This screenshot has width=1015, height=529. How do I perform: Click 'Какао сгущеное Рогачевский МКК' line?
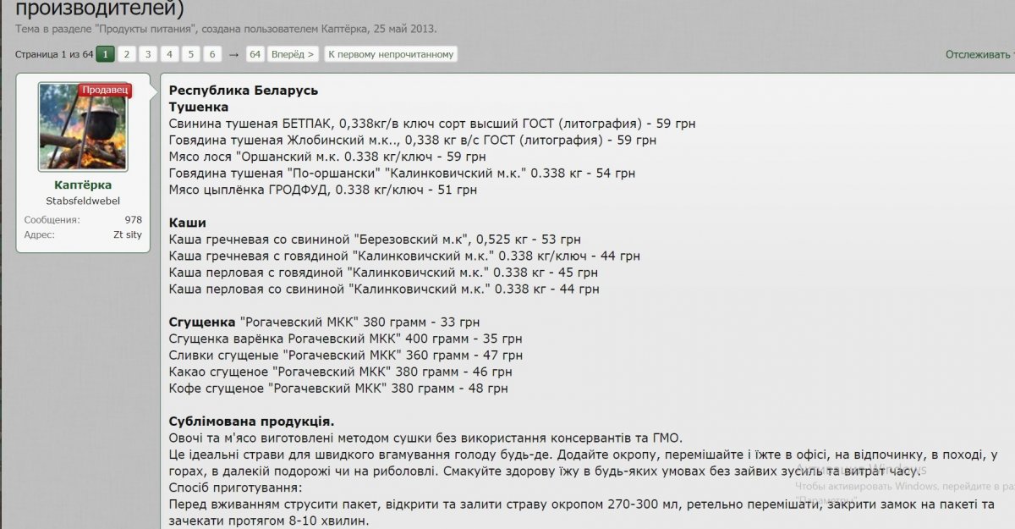(341, 372)
